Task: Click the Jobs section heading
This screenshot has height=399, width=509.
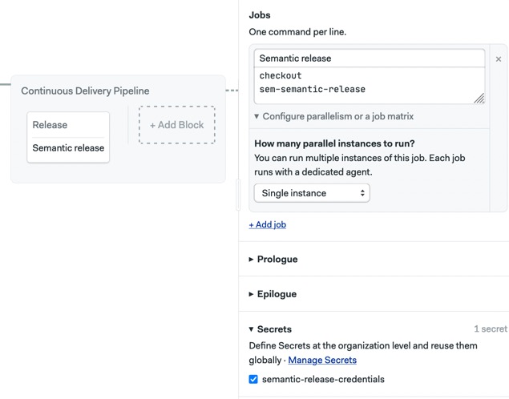Action: point(260,15)
